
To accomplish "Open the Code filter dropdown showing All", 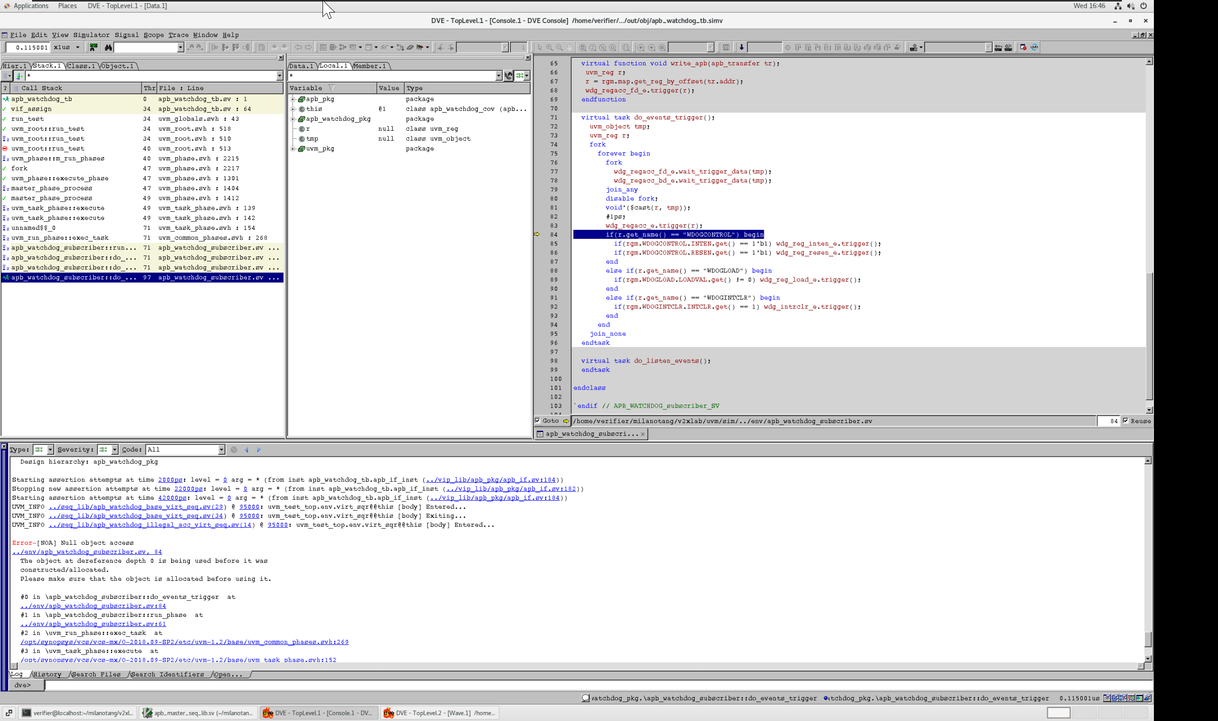I will click(x=221, y=450).
